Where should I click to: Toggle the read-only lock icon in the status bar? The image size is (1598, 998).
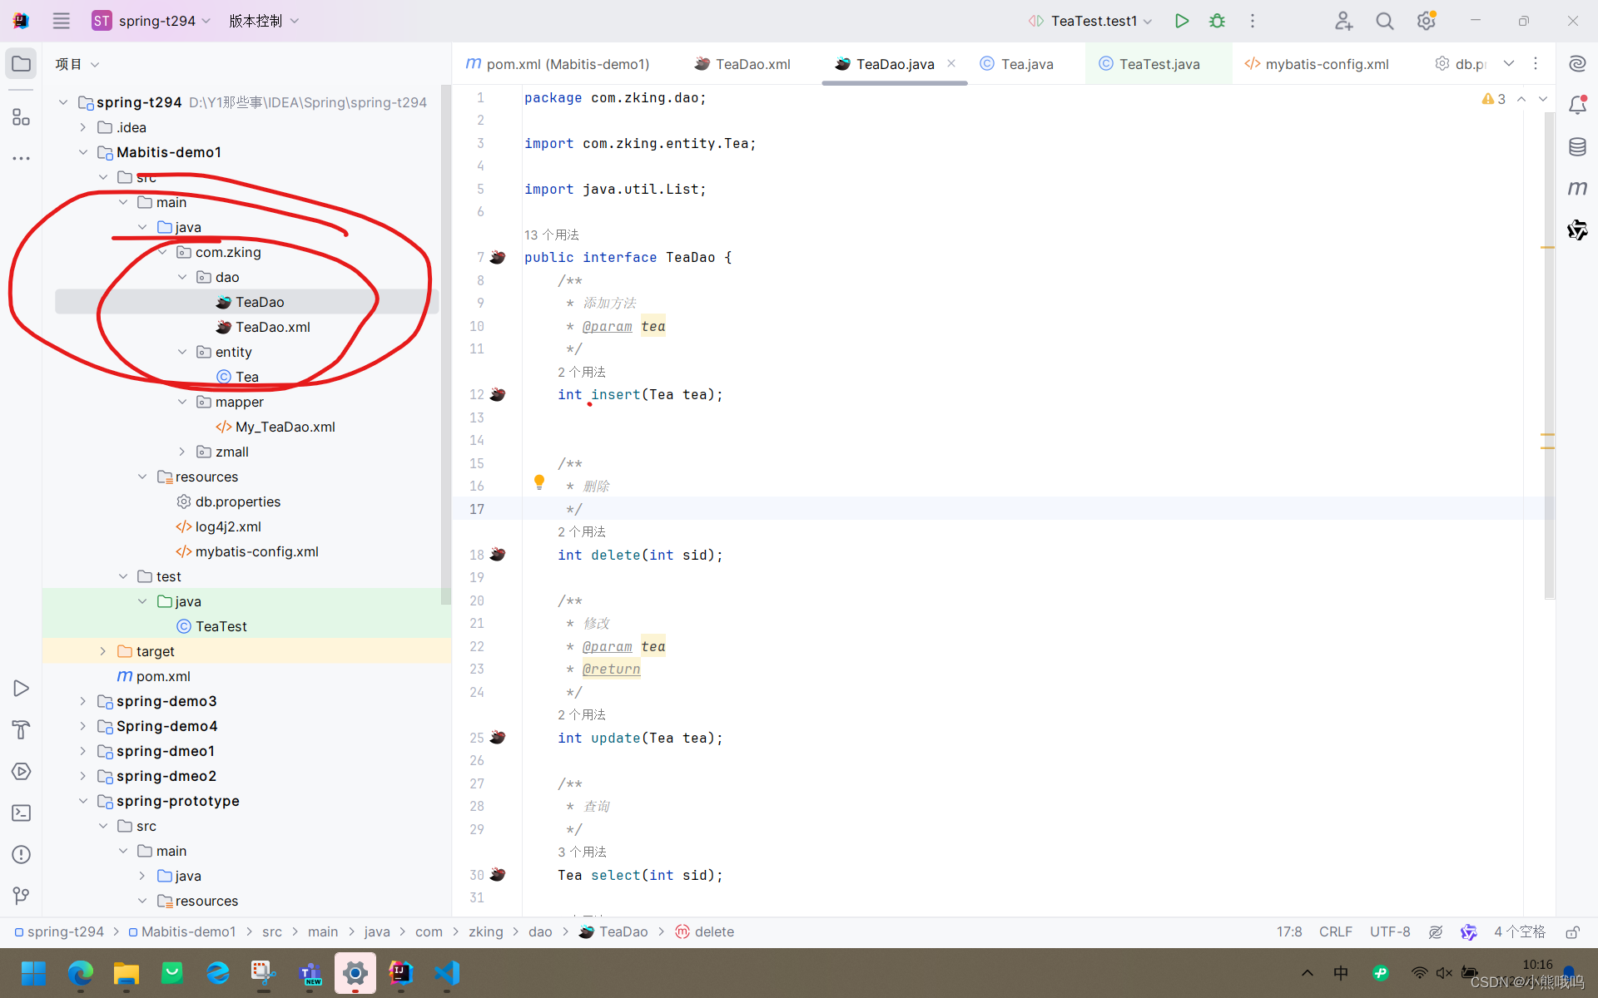[1572, 932]
